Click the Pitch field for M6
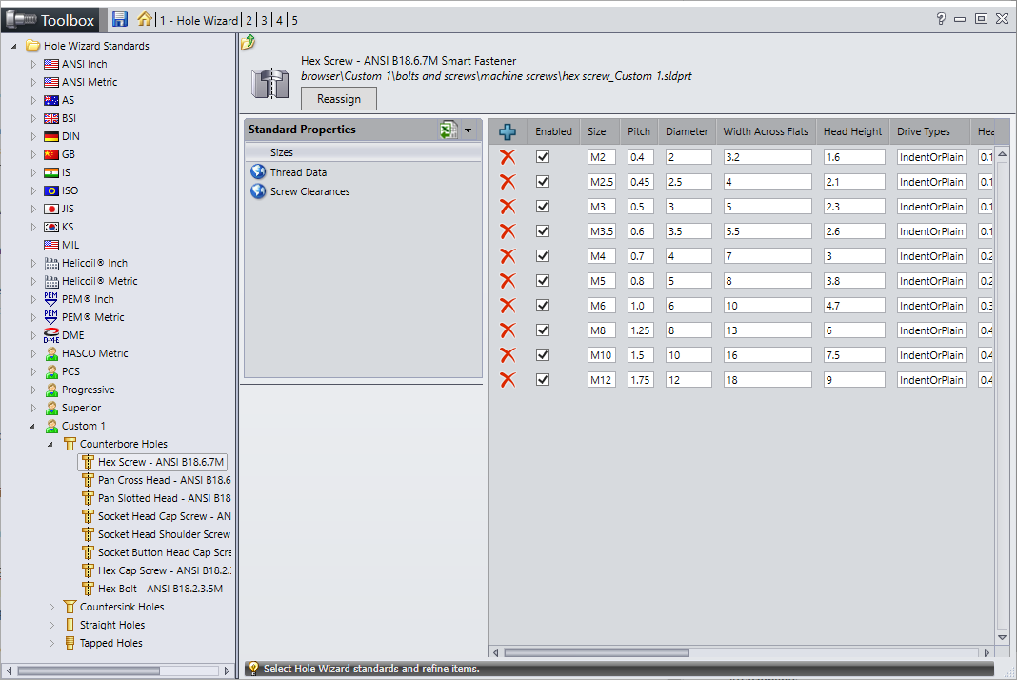The width and height of the screenshot is (1017, 680). tap(640, 306)
